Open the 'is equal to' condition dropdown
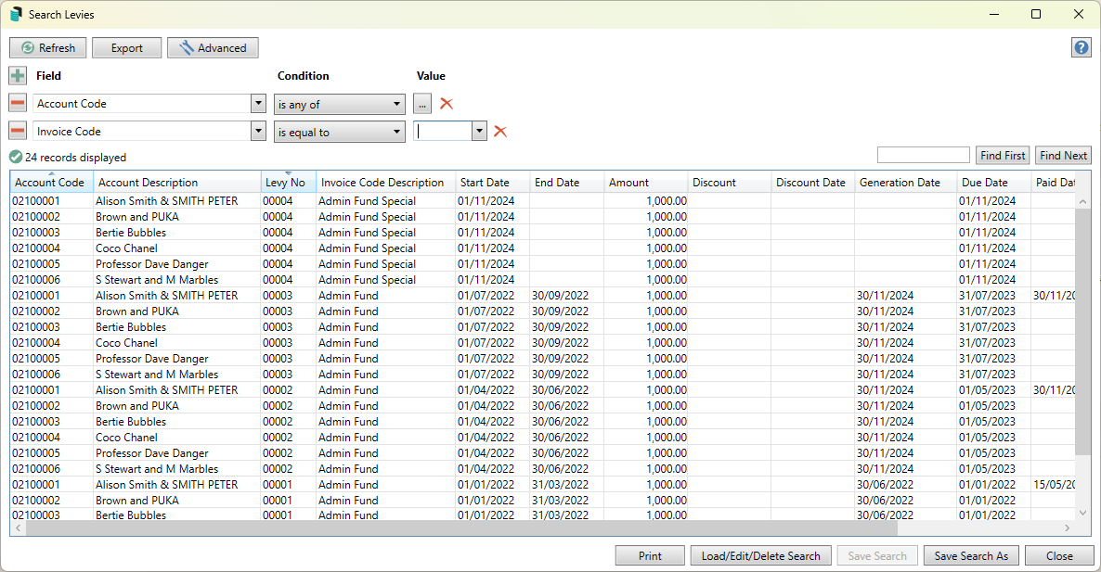 pos(397,132)
